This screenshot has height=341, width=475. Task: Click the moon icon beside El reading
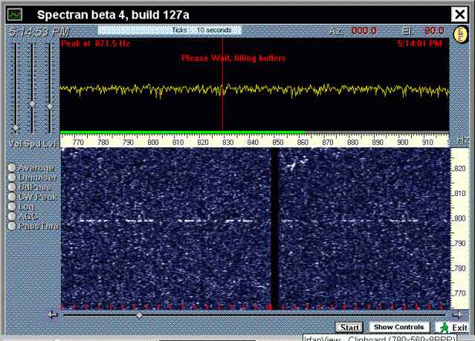(x=461, y=34)
